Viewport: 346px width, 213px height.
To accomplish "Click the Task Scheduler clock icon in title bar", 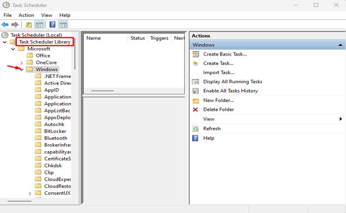I will 6,5.
